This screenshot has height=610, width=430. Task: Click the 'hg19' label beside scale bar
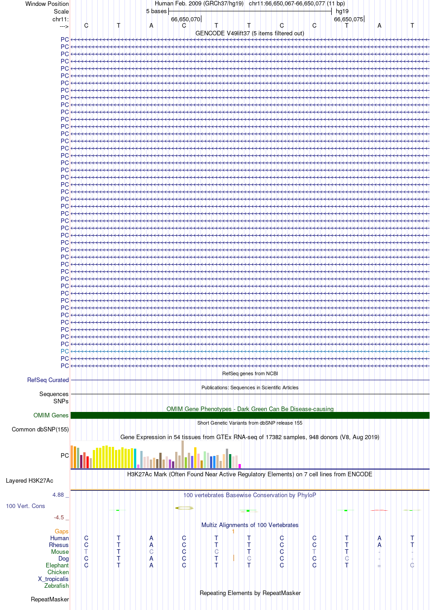[342, 11]
